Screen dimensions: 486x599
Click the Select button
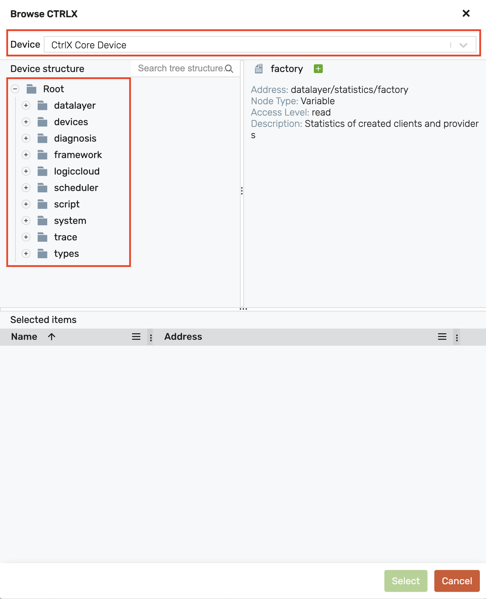pos(406,581)
